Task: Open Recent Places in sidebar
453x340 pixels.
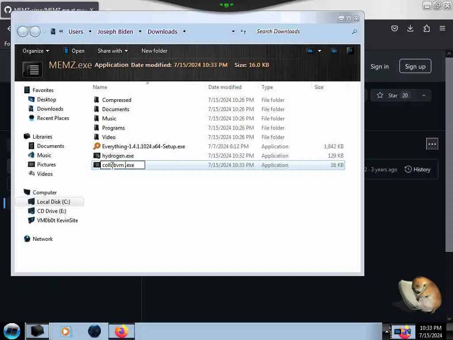Action: point(53,118)
